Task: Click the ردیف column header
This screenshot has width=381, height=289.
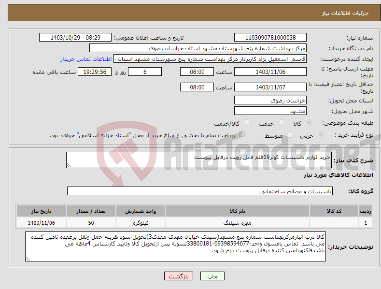Action: (x=366, y=211)
